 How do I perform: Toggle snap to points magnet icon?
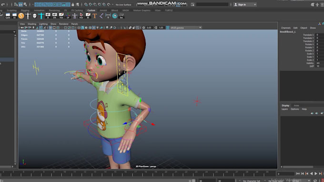pyautogui.click(x=95, y=4)
